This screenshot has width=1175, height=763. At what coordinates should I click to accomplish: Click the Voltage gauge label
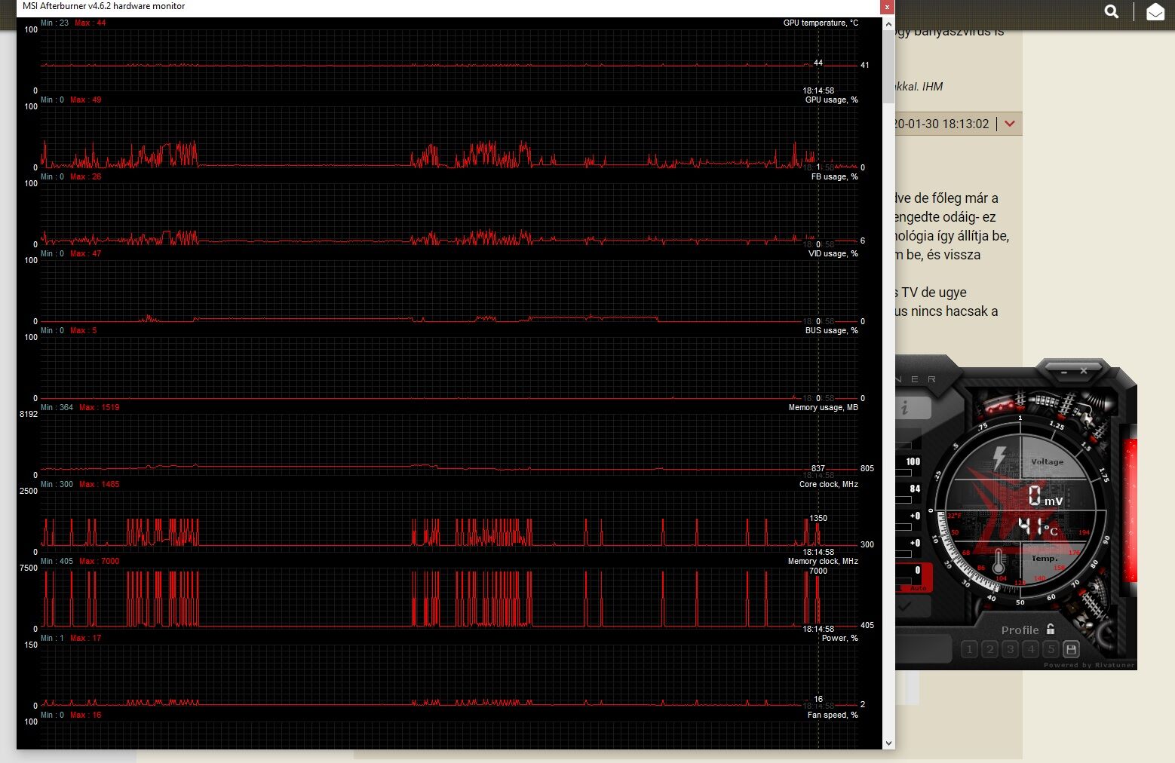pos(1047,461)
